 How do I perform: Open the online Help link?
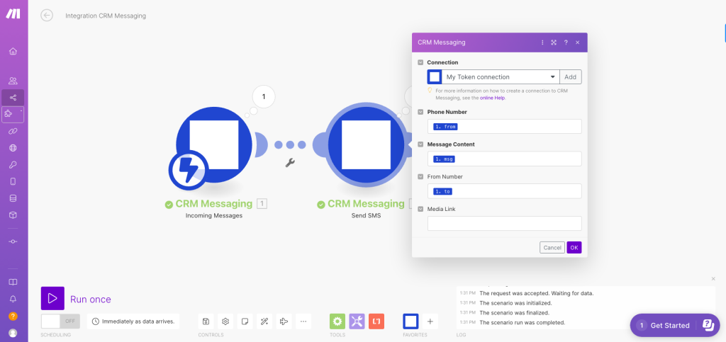point(492,98)
